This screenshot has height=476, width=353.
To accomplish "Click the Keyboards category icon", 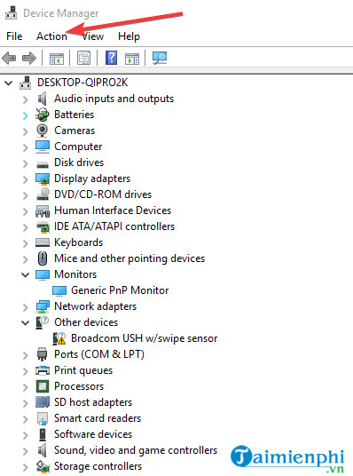I will pyautogui.click(x=43, y=242).
